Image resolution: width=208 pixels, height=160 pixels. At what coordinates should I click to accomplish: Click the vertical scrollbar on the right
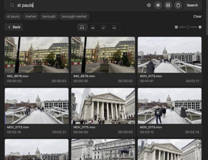pyautogui.click(x=207, y=17)
